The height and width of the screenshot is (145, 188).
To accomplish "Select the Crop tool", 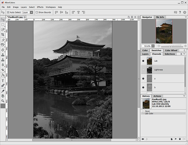I will [x=3, y=35].
